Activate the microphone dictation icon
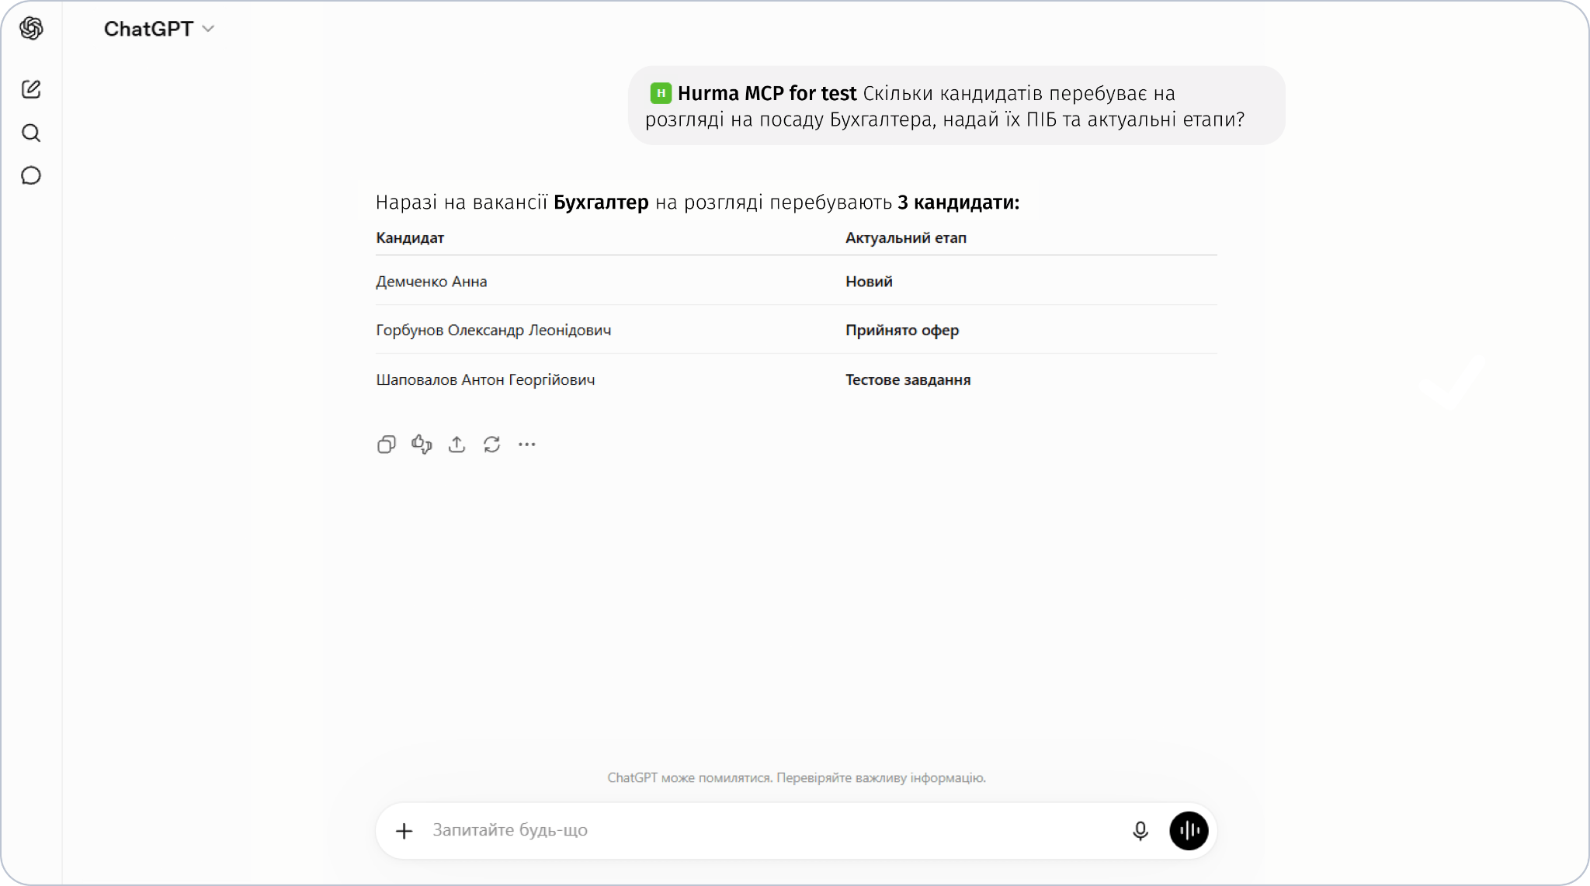Image resolution: width=1590 pixels, height=886 pixels. pyautogui.click(x=1140, y=831)
